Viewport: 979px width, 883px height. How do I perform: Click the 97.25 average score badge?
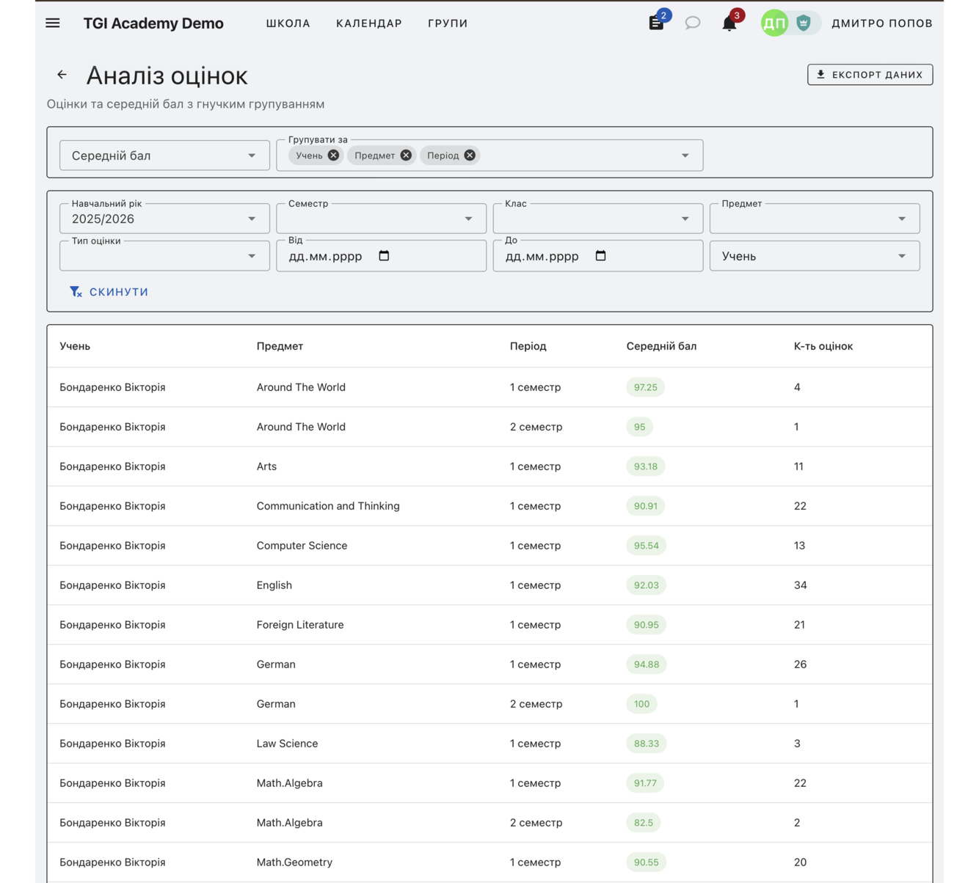(x=646, y=387)
